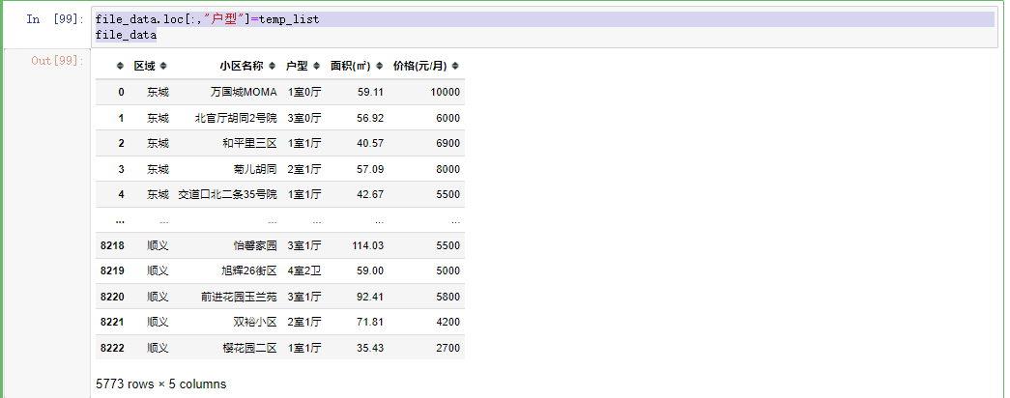Click row index 8221
The height and width of the screenshot is (398, 1010).
112,322
